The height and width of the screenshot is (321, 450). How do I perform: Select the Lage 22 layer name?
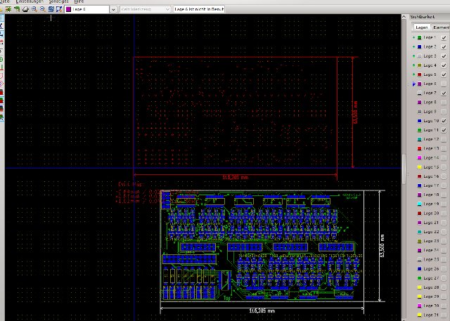pyautogui.click(x=431, y=232)
